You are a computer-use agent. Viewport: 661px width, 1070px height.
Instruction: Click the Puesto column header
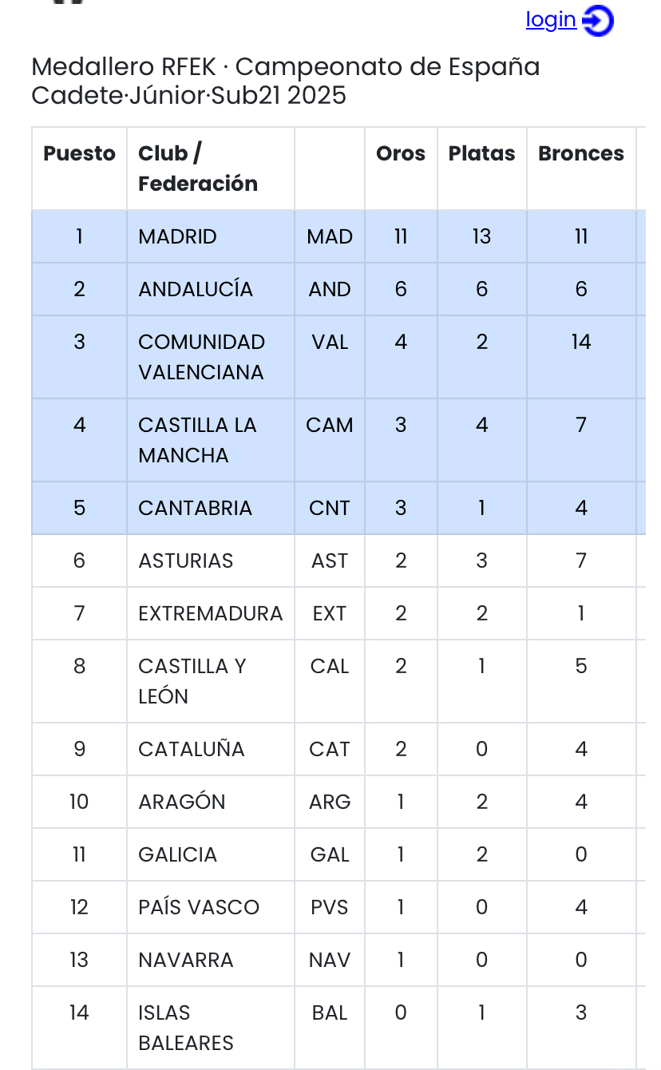coord(79,153)
